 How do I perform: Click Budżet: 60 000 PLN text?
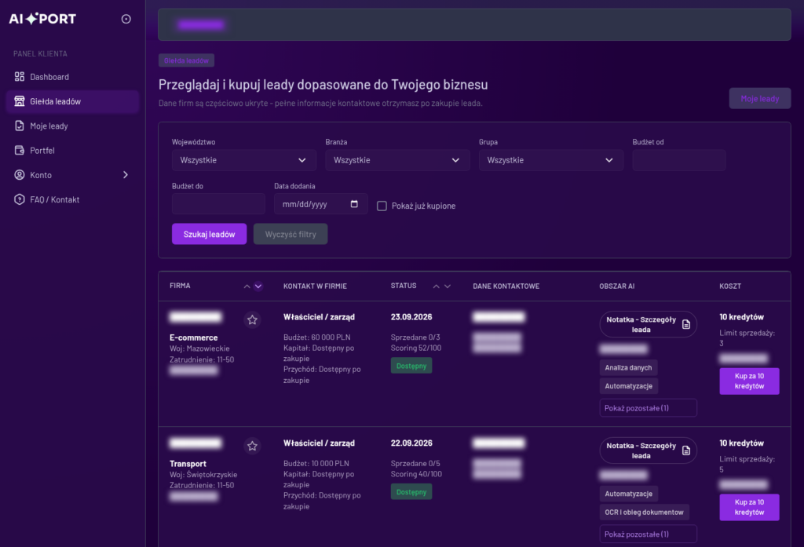[317, 337]
